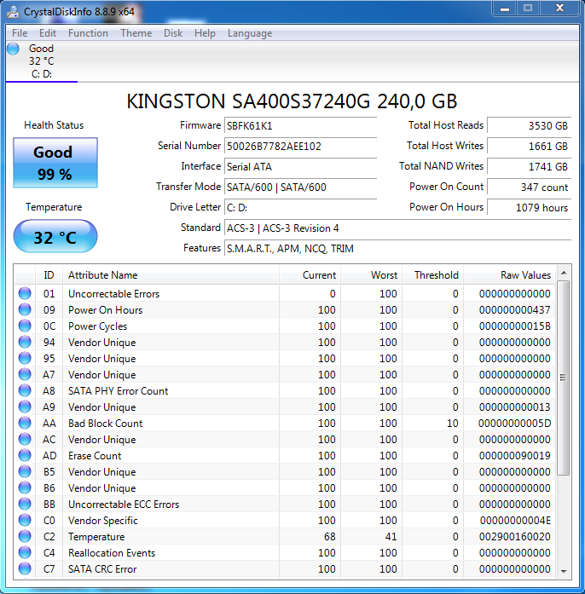This screenshot has height=594, width=585.
Task: Click the Firmware field SBFK61K1
Action: pos(300,126)
